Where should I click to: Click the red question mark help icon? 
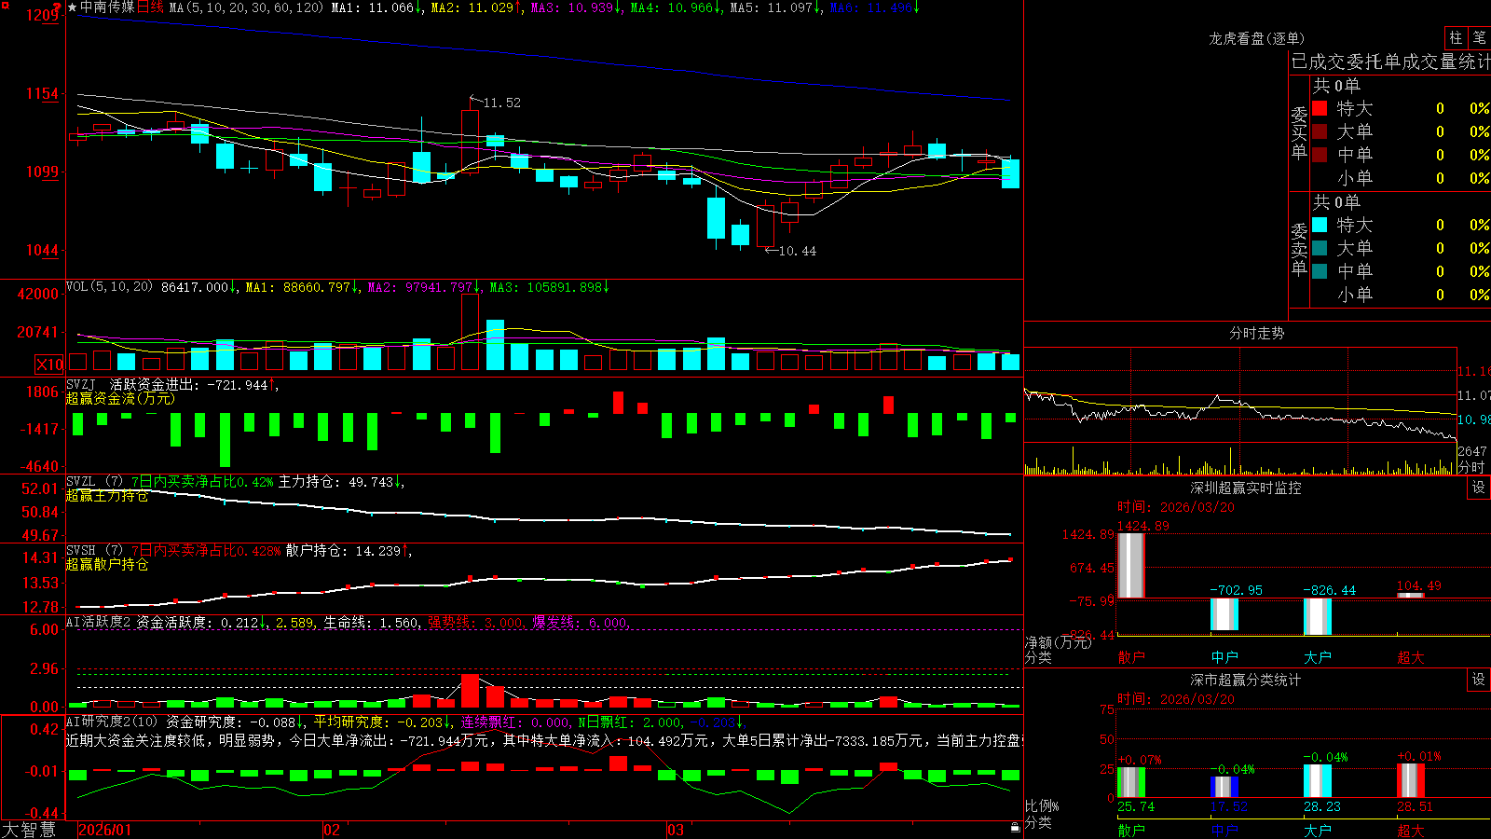tap(57, 7)
